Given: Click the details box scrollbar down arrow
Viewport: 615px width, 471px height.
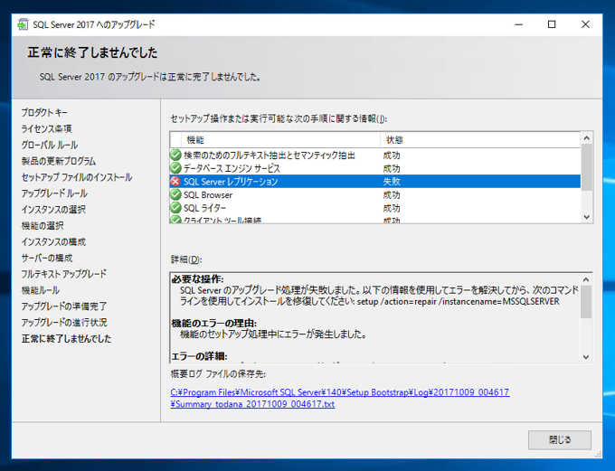Looking at the screenshot, I should point(586,357).
